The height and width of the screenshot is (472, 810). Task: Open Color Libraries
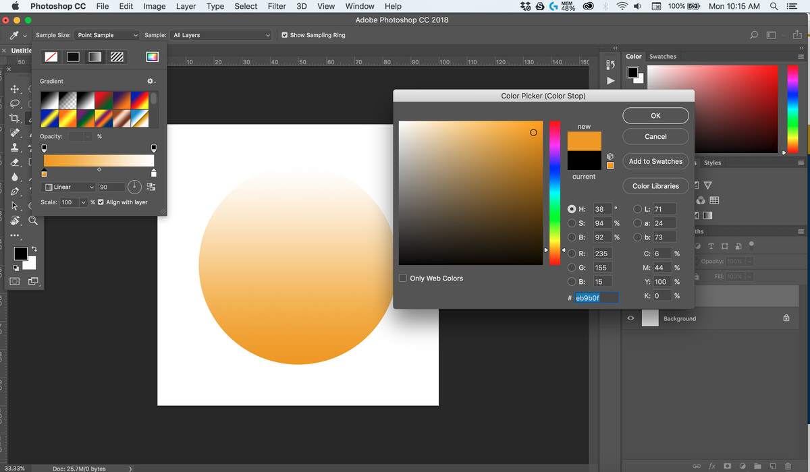(x=655, y=186)
